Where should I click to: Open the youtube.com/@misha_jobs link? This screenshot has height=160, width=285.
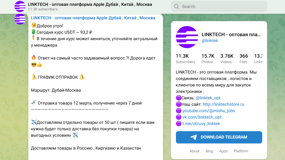[209, 111]
